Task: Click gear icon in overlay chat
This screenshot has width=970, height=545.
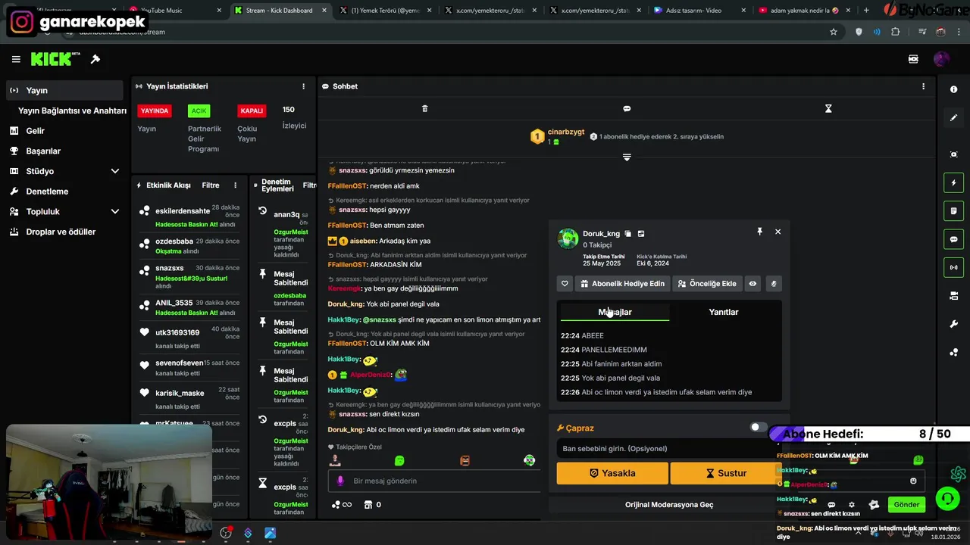Action: click(x=852, y=505)
